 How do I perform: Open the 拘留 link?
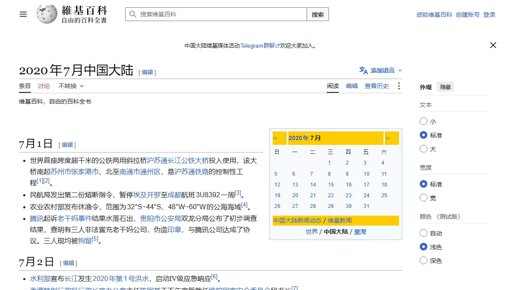[85, 241]
